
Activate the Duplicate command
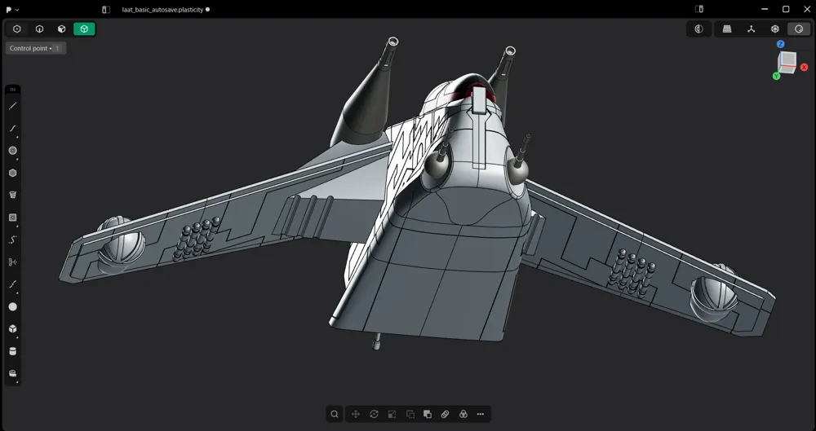pyautogui.click(x=410, y=415)
